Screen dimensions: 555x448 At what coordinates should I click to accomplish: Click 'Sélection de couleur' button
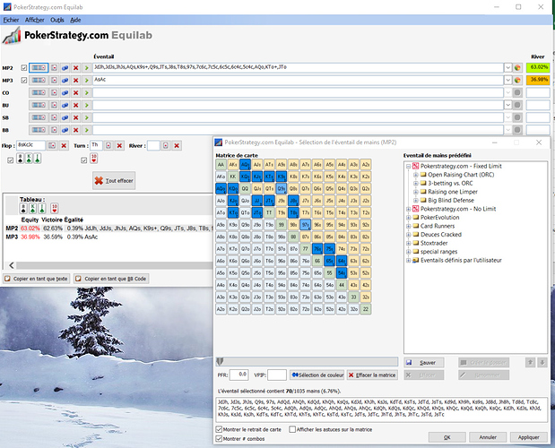coord(317,375)
